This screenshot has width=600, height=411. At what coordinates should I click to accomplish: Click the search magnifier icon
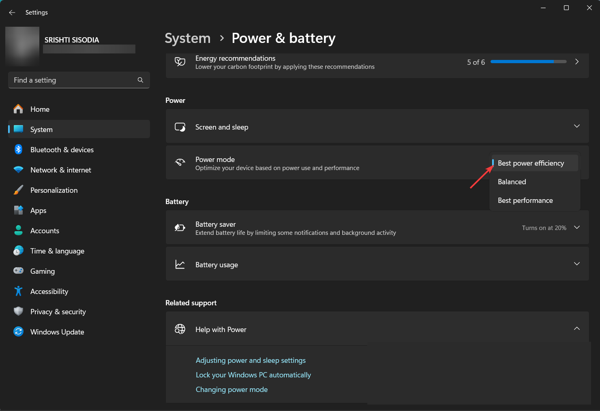click(140, 80)
